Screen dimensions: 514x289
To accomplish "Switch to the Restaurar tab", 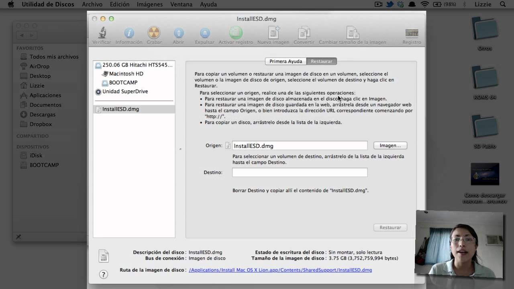I will click(x=322, y=61).
